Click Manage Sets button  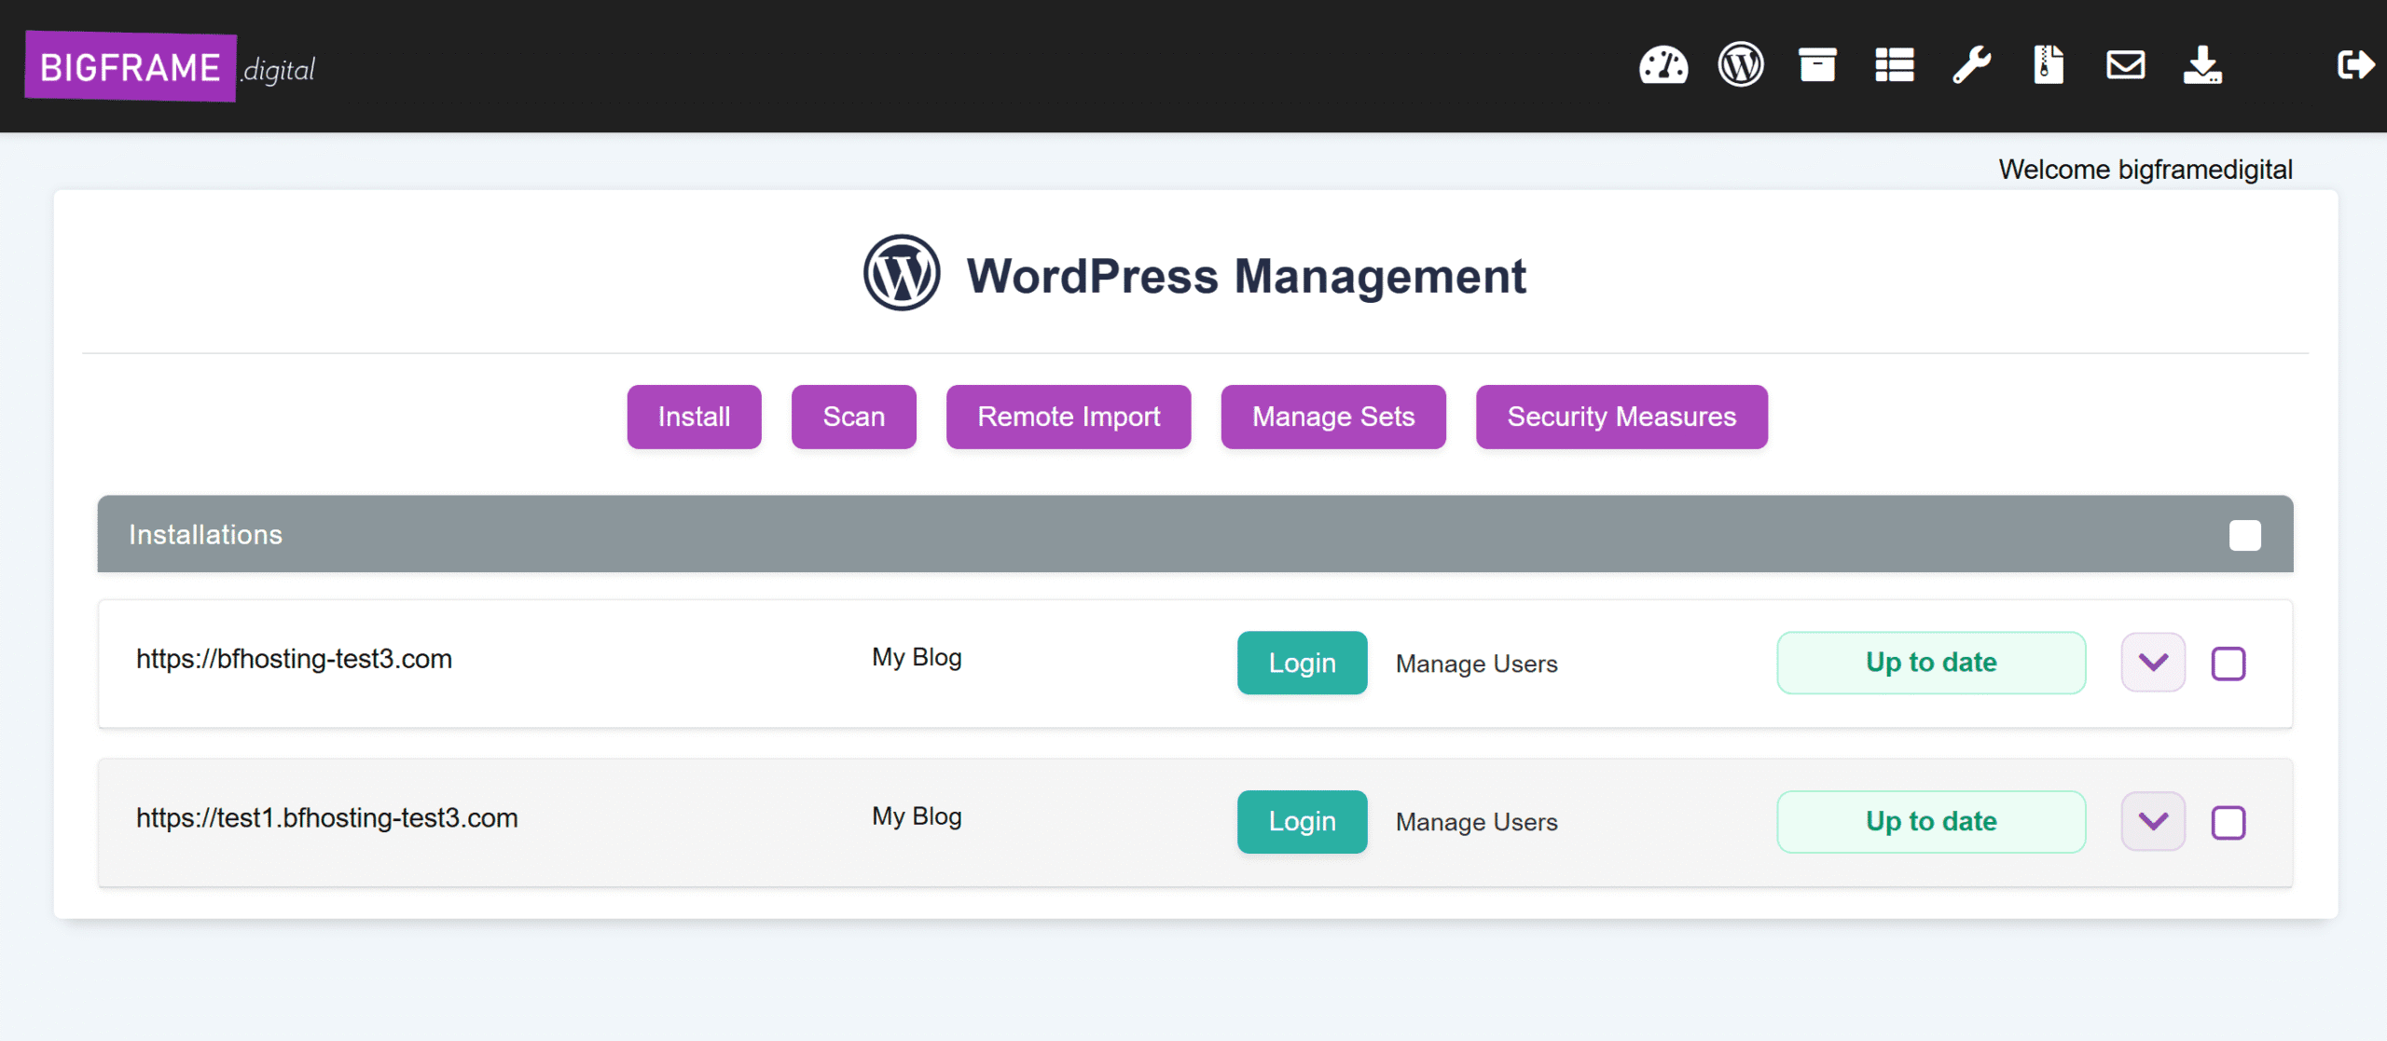(x=1332, y=417)
